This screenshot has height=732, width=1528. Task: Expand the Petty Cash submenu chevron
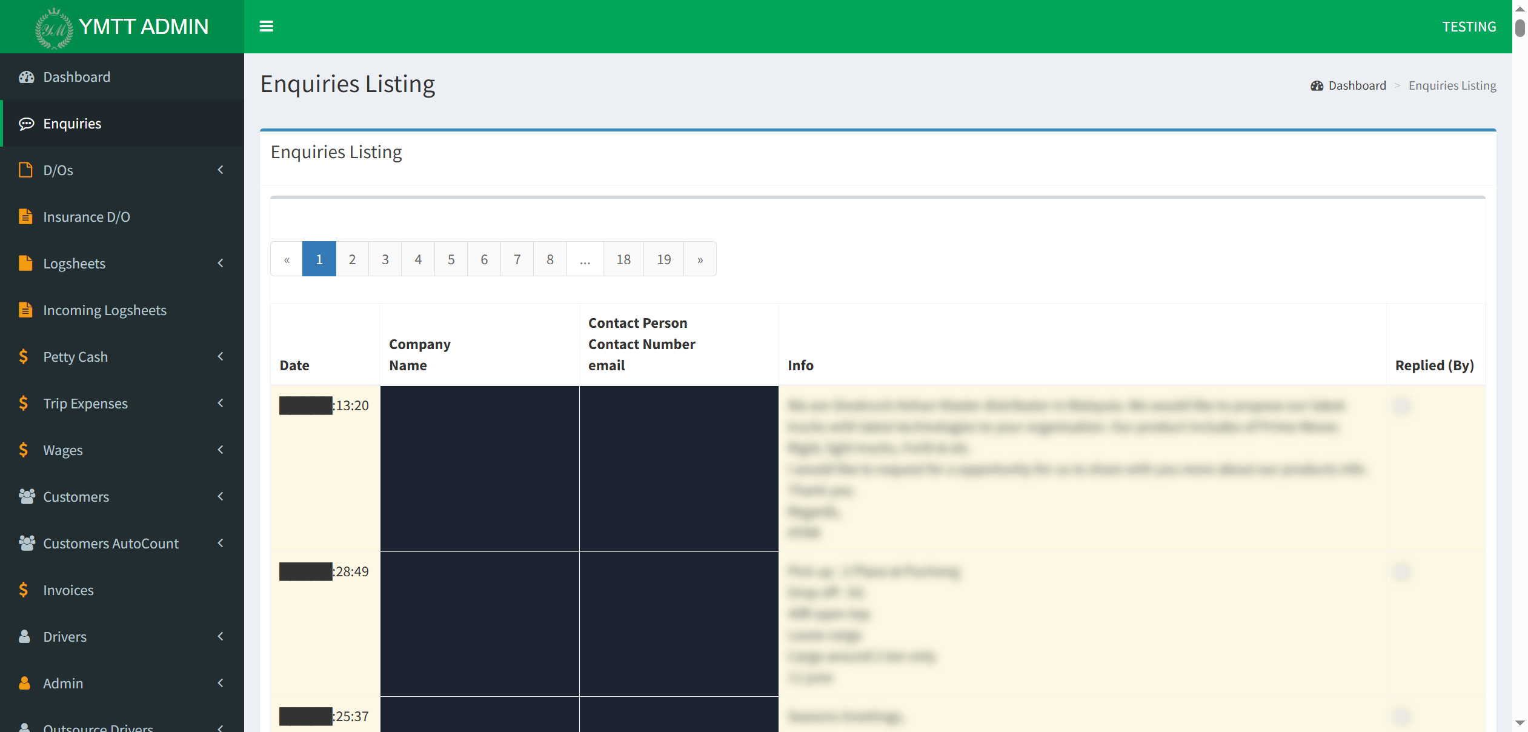point(221,356)
